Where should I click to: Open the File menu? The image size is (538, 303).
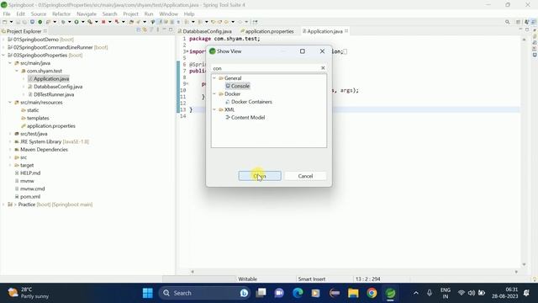[7, 13]
